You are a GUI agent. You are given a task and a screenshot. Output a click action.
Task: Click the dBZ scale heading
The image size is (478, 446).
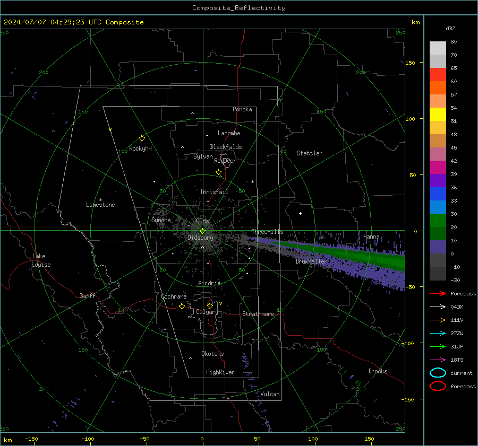pyautogui.click(x=450, y=28)
